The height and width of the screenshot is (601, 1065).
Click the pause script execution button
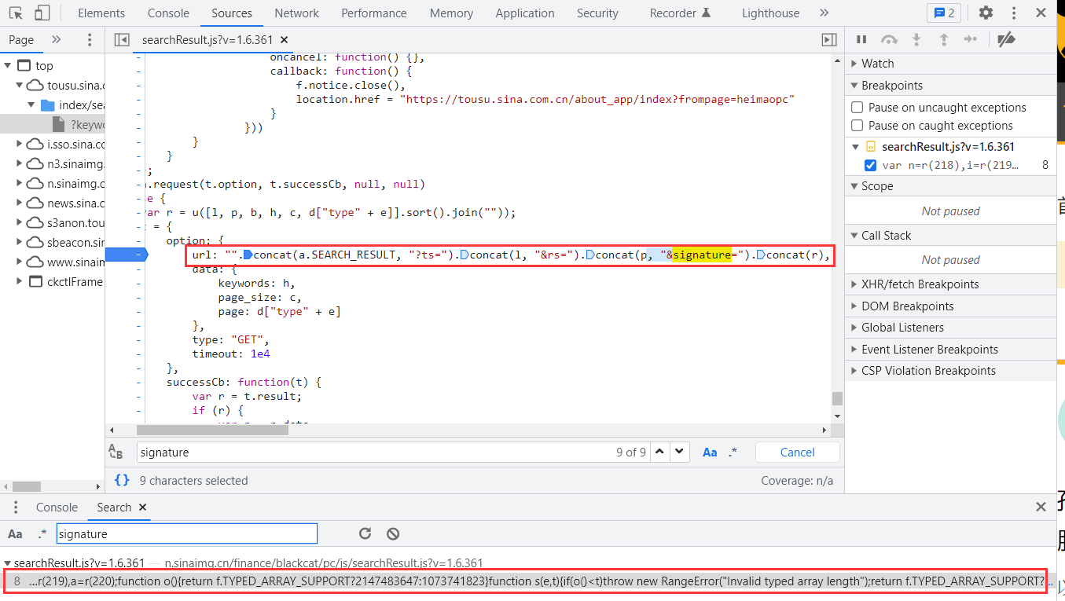(861, 39)
